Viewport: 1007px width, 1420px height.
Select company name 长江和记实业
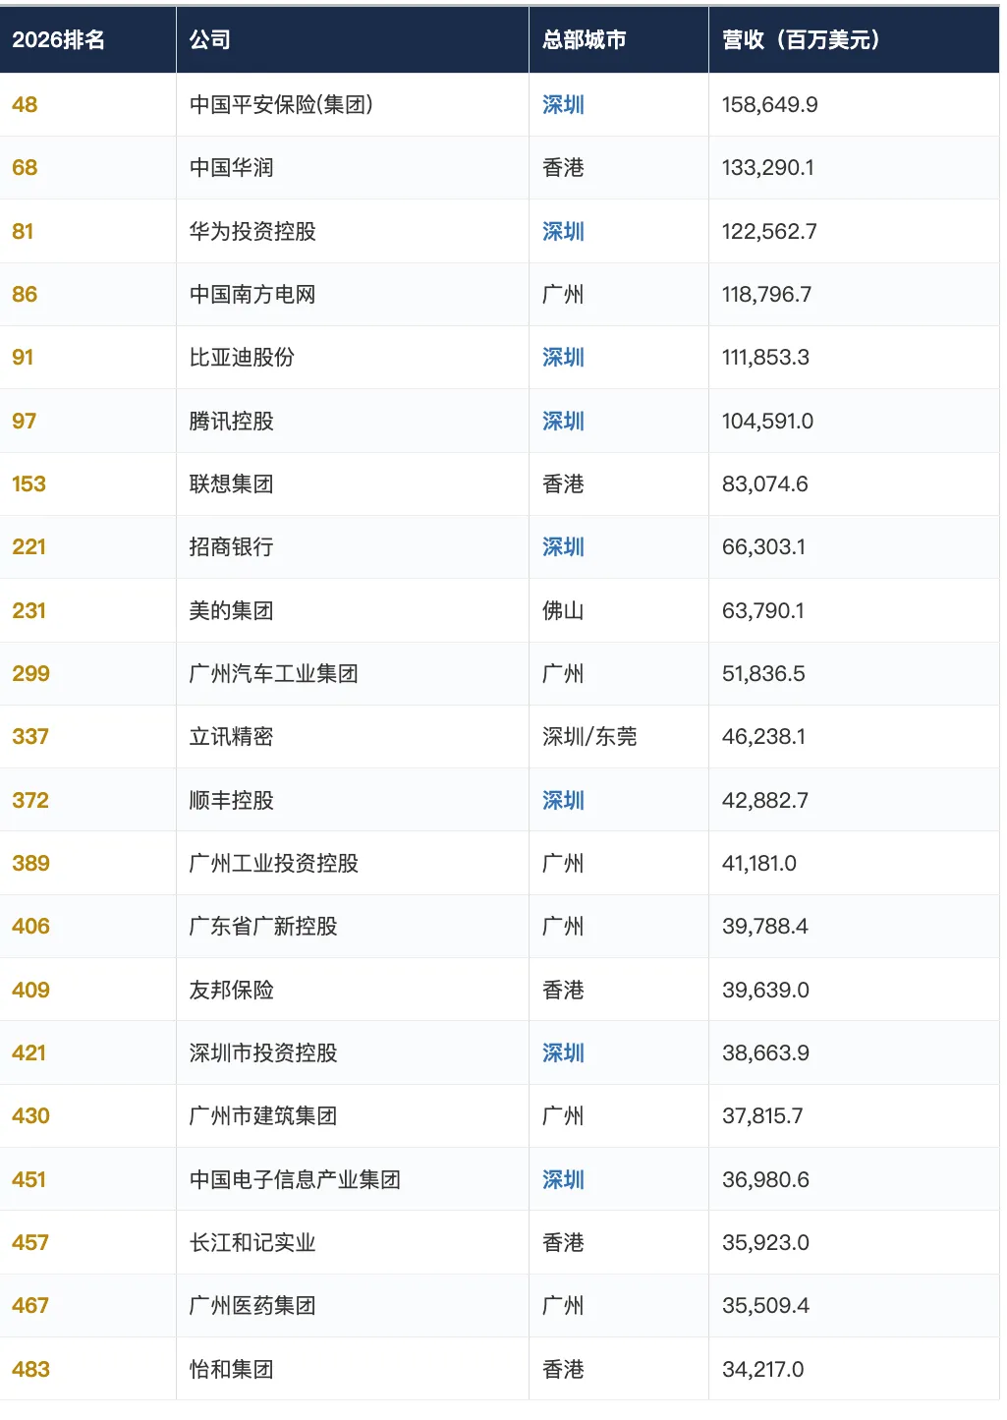252,1243
